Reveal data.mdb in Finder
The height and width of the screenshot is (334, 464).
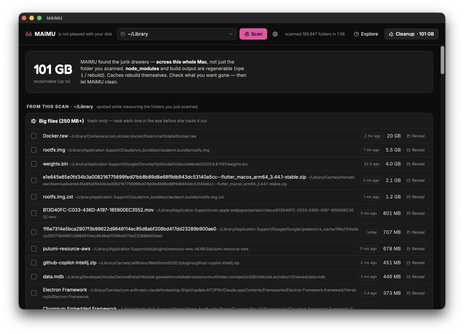[416, 277]
